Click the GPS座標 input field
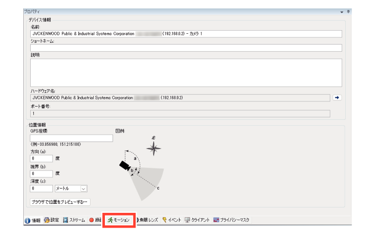This screenshot has width=375, height=234. click(72, 138)
